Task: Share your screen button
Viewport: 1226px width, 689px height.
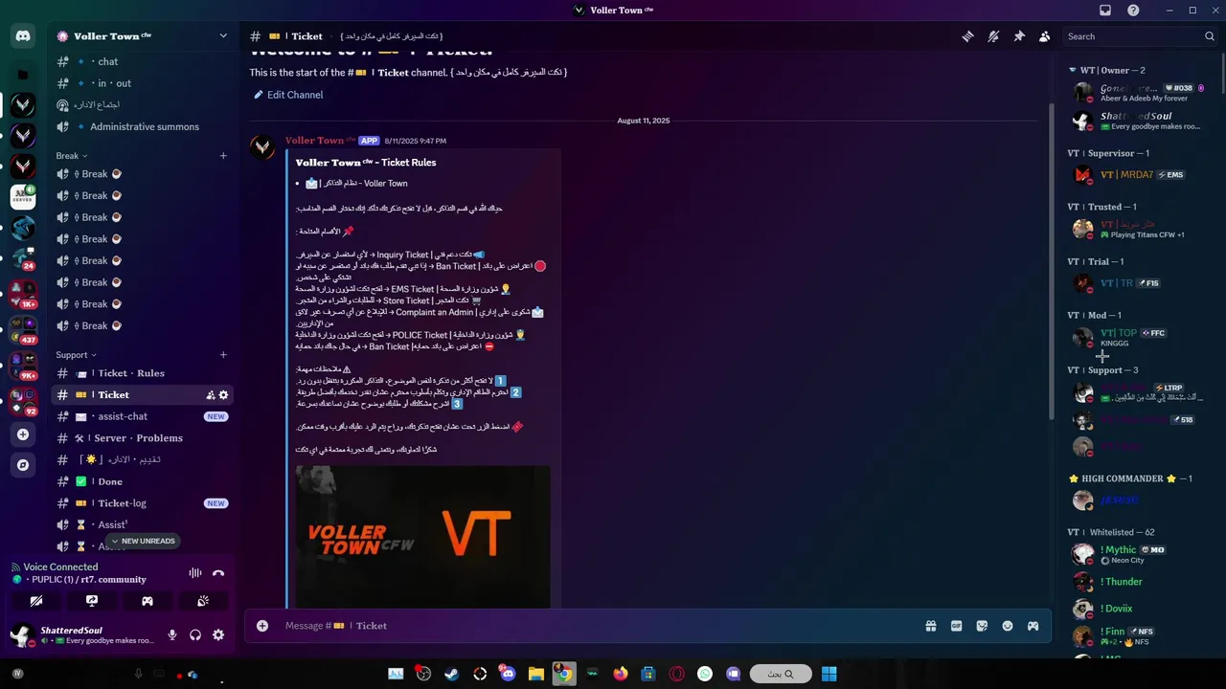Action: click(x=92, y=601)
